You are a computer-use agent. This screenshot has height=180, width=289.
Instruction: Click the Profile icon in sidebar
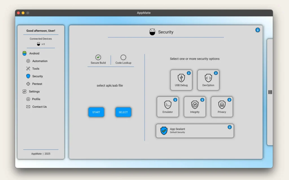pyautogui.click(x=28, y=99)
